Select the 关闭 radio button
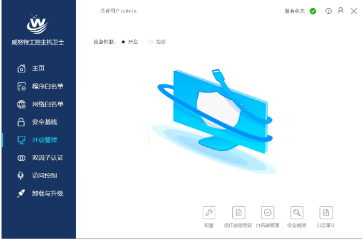This screenshot has width=362, height=240. pyautogui.click(x=150, y=42)
